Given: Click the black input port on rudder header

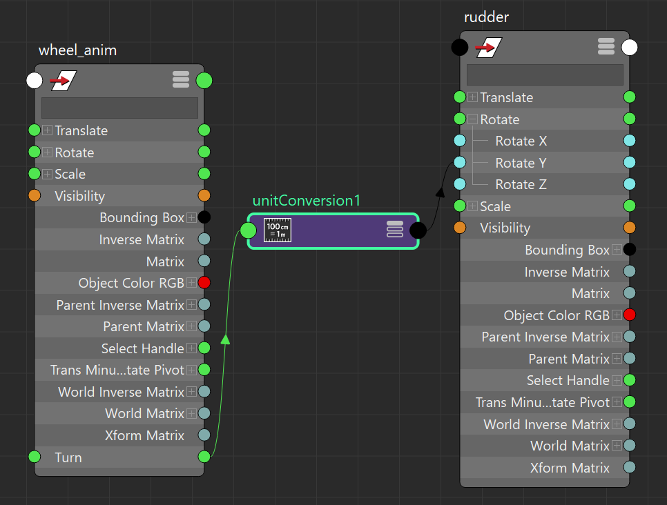Looking at the screenshot, I should (x=459, y=48).
